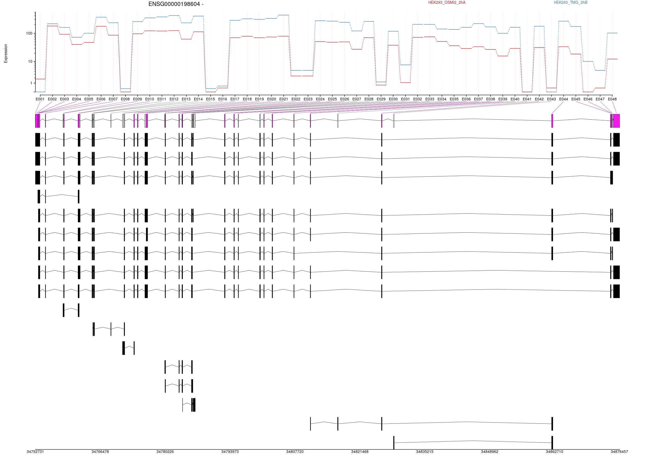Viewport: 649px width, 457px height.
Task: Select exon label E029
Action: [x=381, y=99]
